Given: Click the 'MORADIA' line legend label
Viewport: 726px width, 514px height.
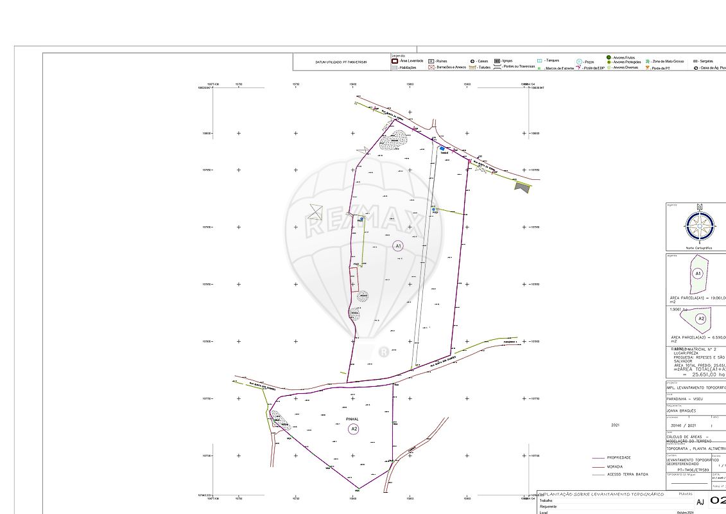Looking at the screenshot, I should coord(615,466).
